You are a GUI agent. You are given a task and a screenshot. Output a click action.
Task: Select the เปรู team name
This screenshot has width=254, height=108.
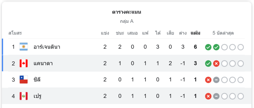(38, 96)
